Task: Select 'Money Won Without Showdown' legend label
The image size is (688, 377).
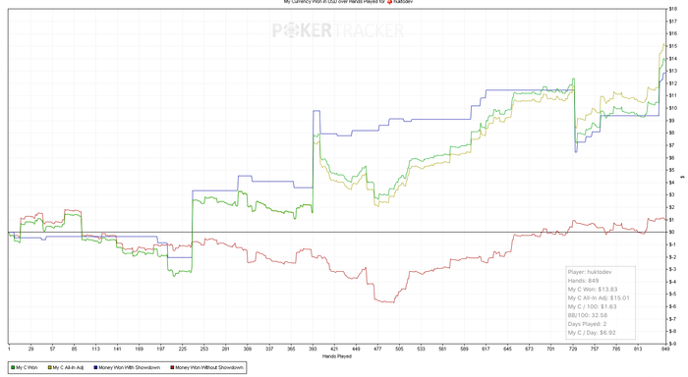Action: click(x=209, y=367)
